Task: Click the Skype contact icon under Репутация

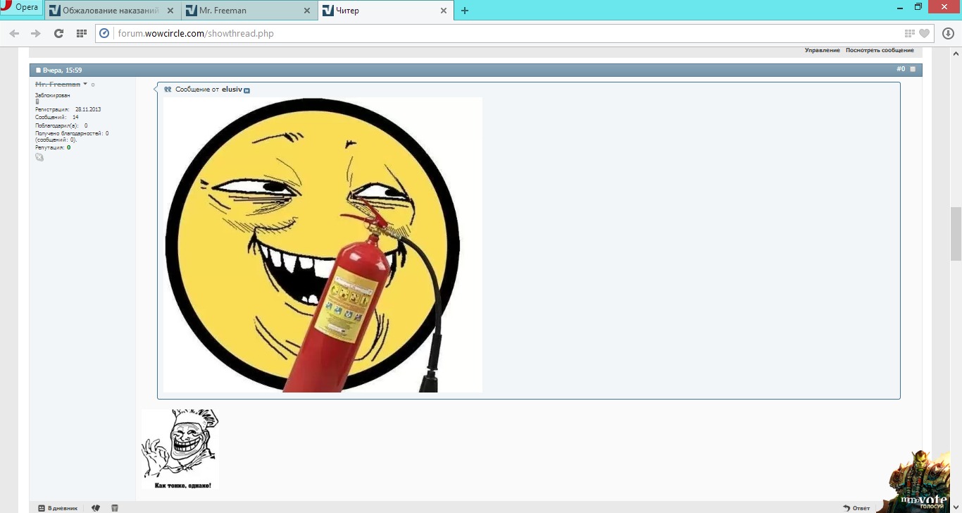Action: pos(39,157)
